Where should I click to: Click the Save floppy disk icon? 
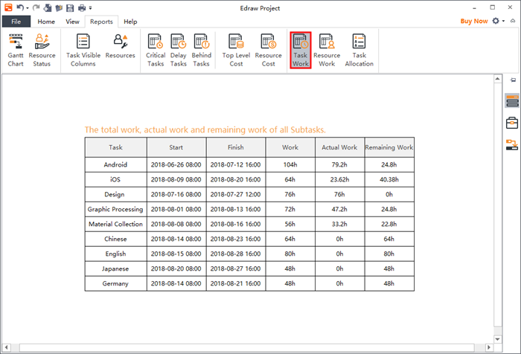point(70,7)
